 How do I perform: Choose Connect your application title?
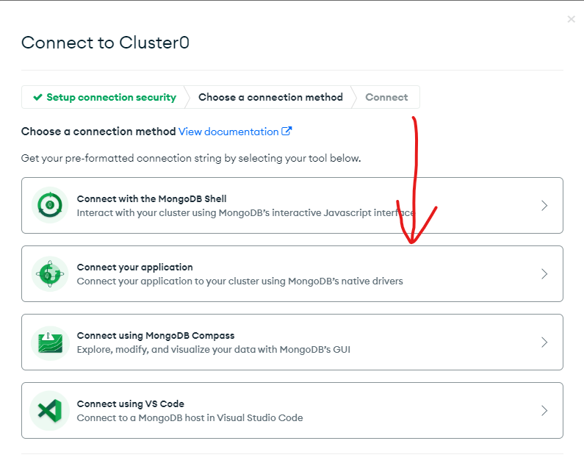pyautogui.click(x=135, y=267)
